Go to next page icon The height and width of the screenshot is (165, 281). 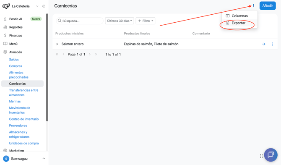(x=90, y=54)
